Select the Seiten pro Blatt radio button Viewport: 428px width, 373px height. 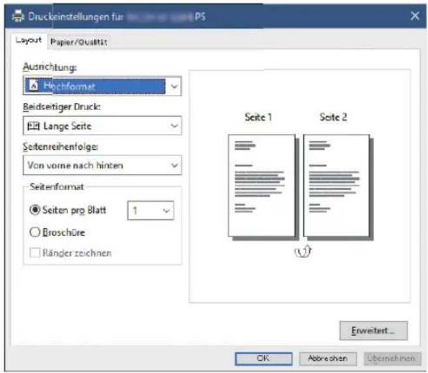pyautogui.click(x=35, y=210)
